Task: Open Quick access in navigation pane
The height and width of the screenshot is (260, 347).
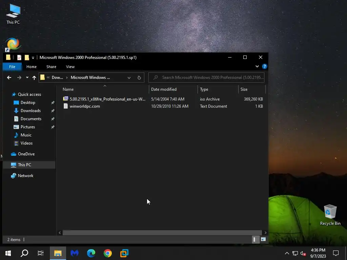Action: tap(29, 94)
